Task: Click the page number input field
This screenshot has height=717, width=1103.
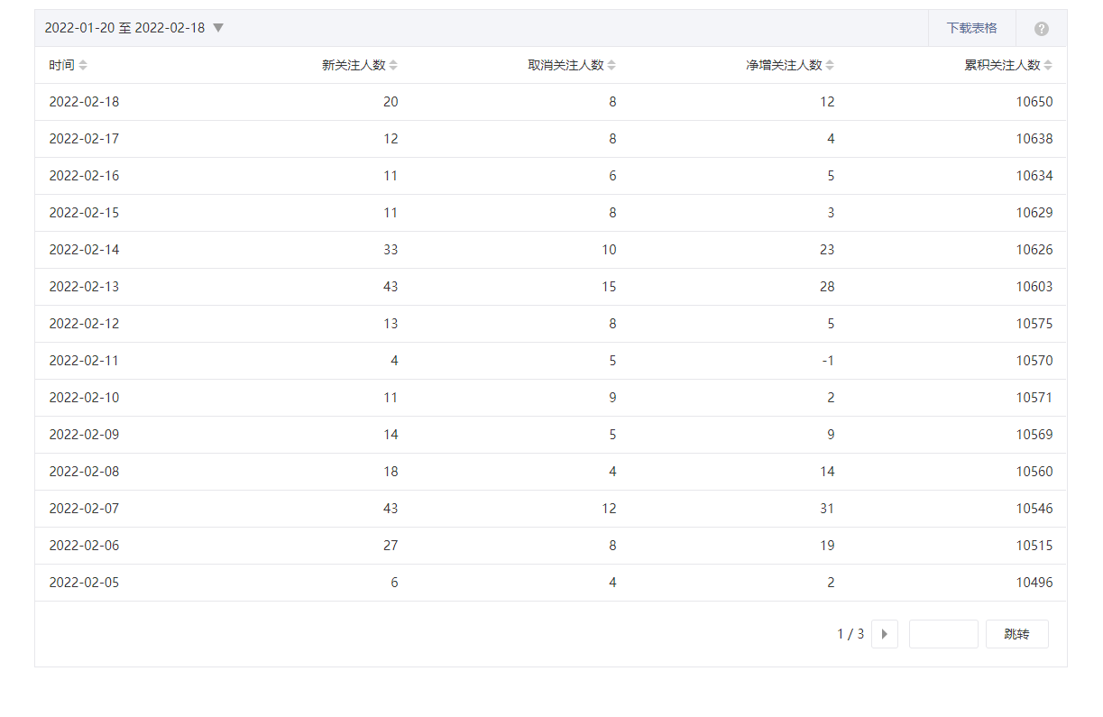Action: (x=942, y=634)
